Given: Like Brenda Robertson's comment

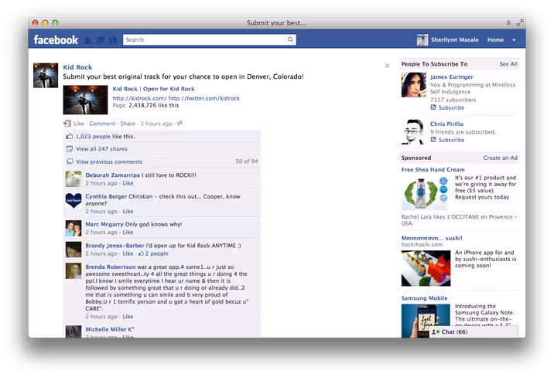Looking at the screenshot, I should point(128,316).
